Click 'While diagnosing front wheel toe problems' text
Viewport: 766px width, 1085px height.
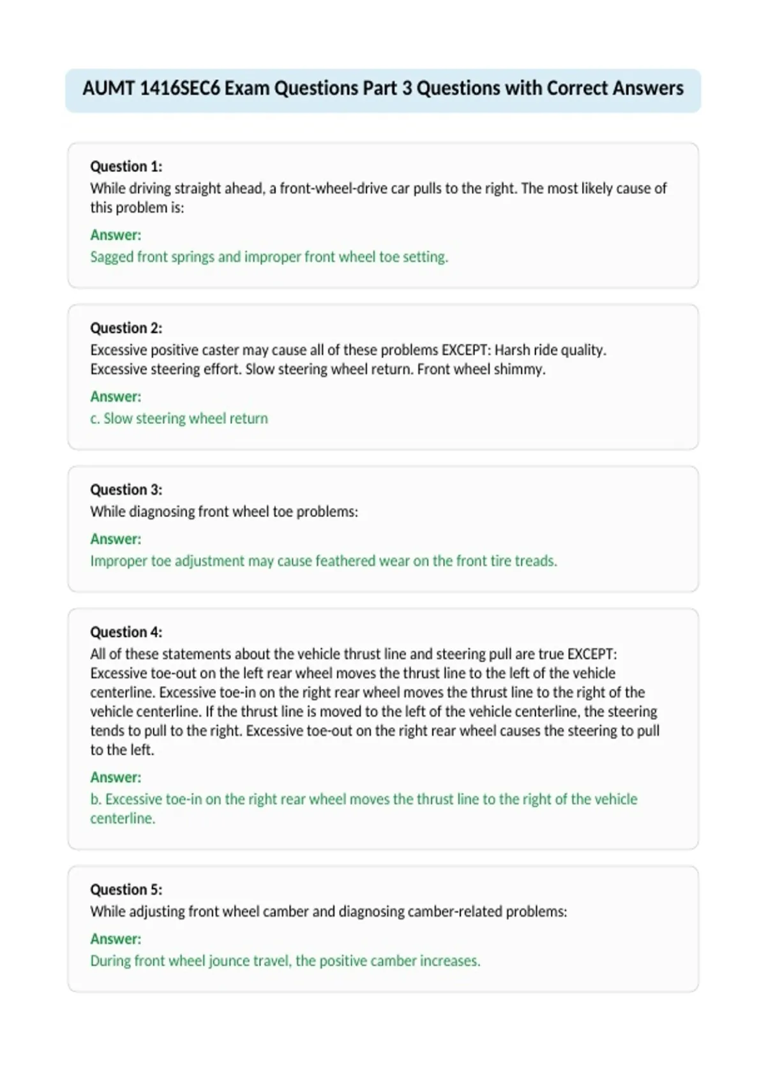click(224, 511)
